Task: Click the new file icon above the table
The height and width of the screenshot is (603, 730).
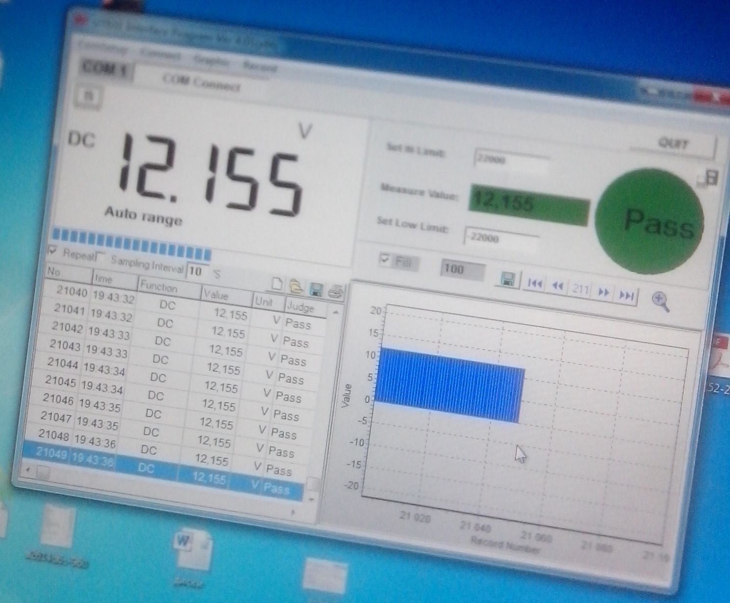Action: tap(277, 284)
